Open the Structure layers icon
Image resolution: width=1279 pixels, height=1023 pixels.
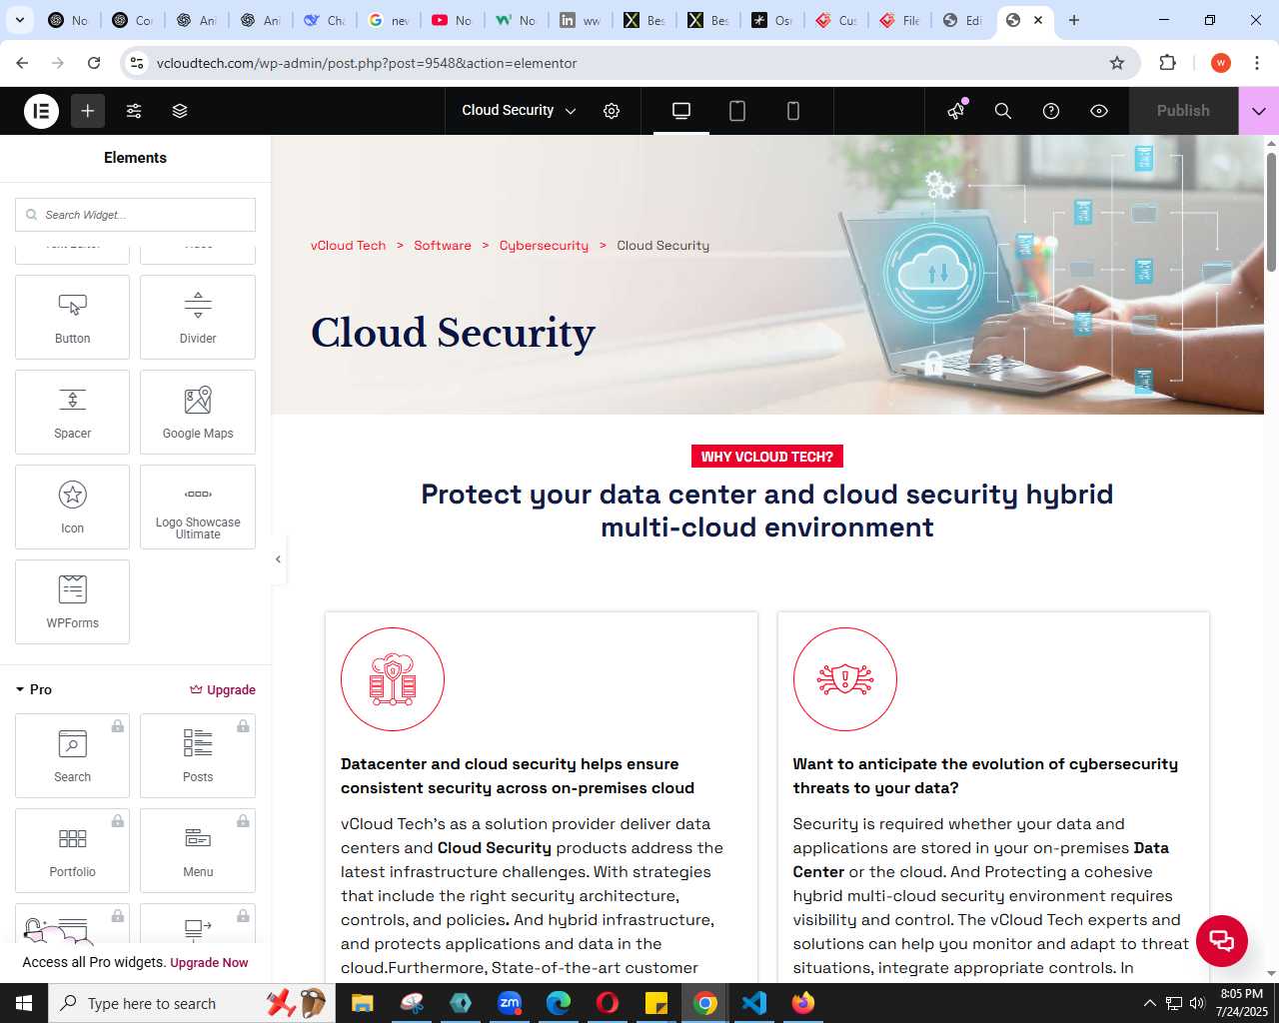(x=180, y=111)
